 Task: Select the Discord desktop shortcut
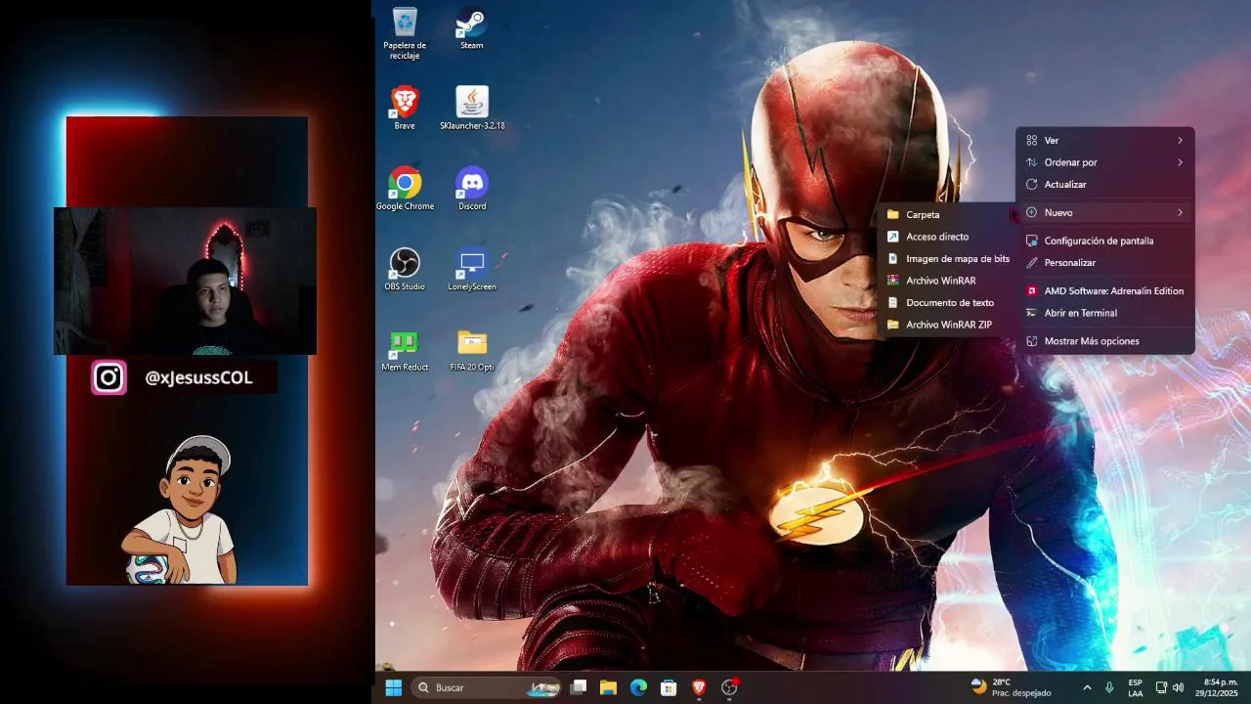pos(472,189)
